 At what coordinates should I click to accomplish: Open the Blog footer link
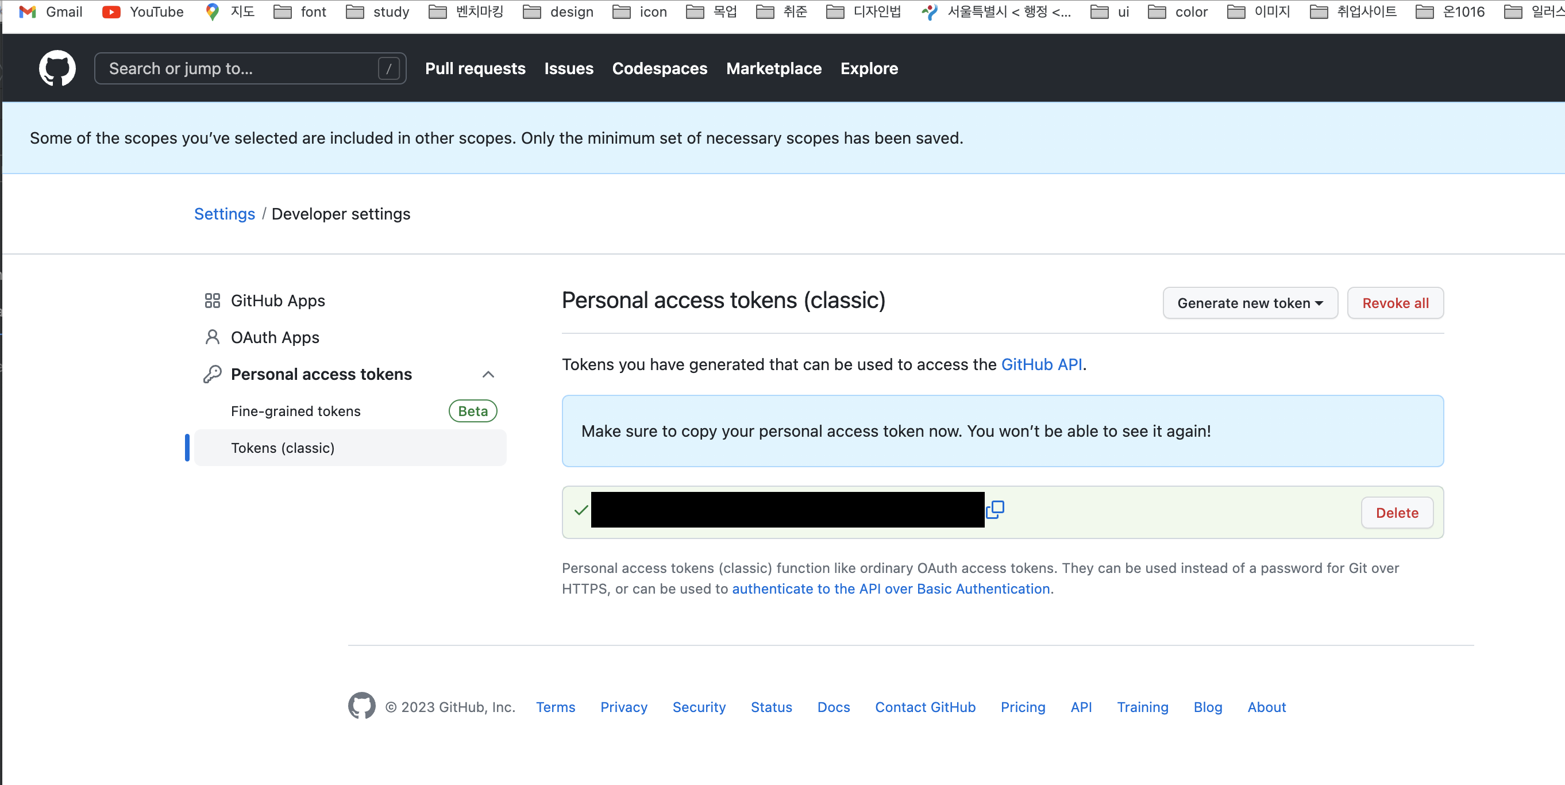[1208, 707]
